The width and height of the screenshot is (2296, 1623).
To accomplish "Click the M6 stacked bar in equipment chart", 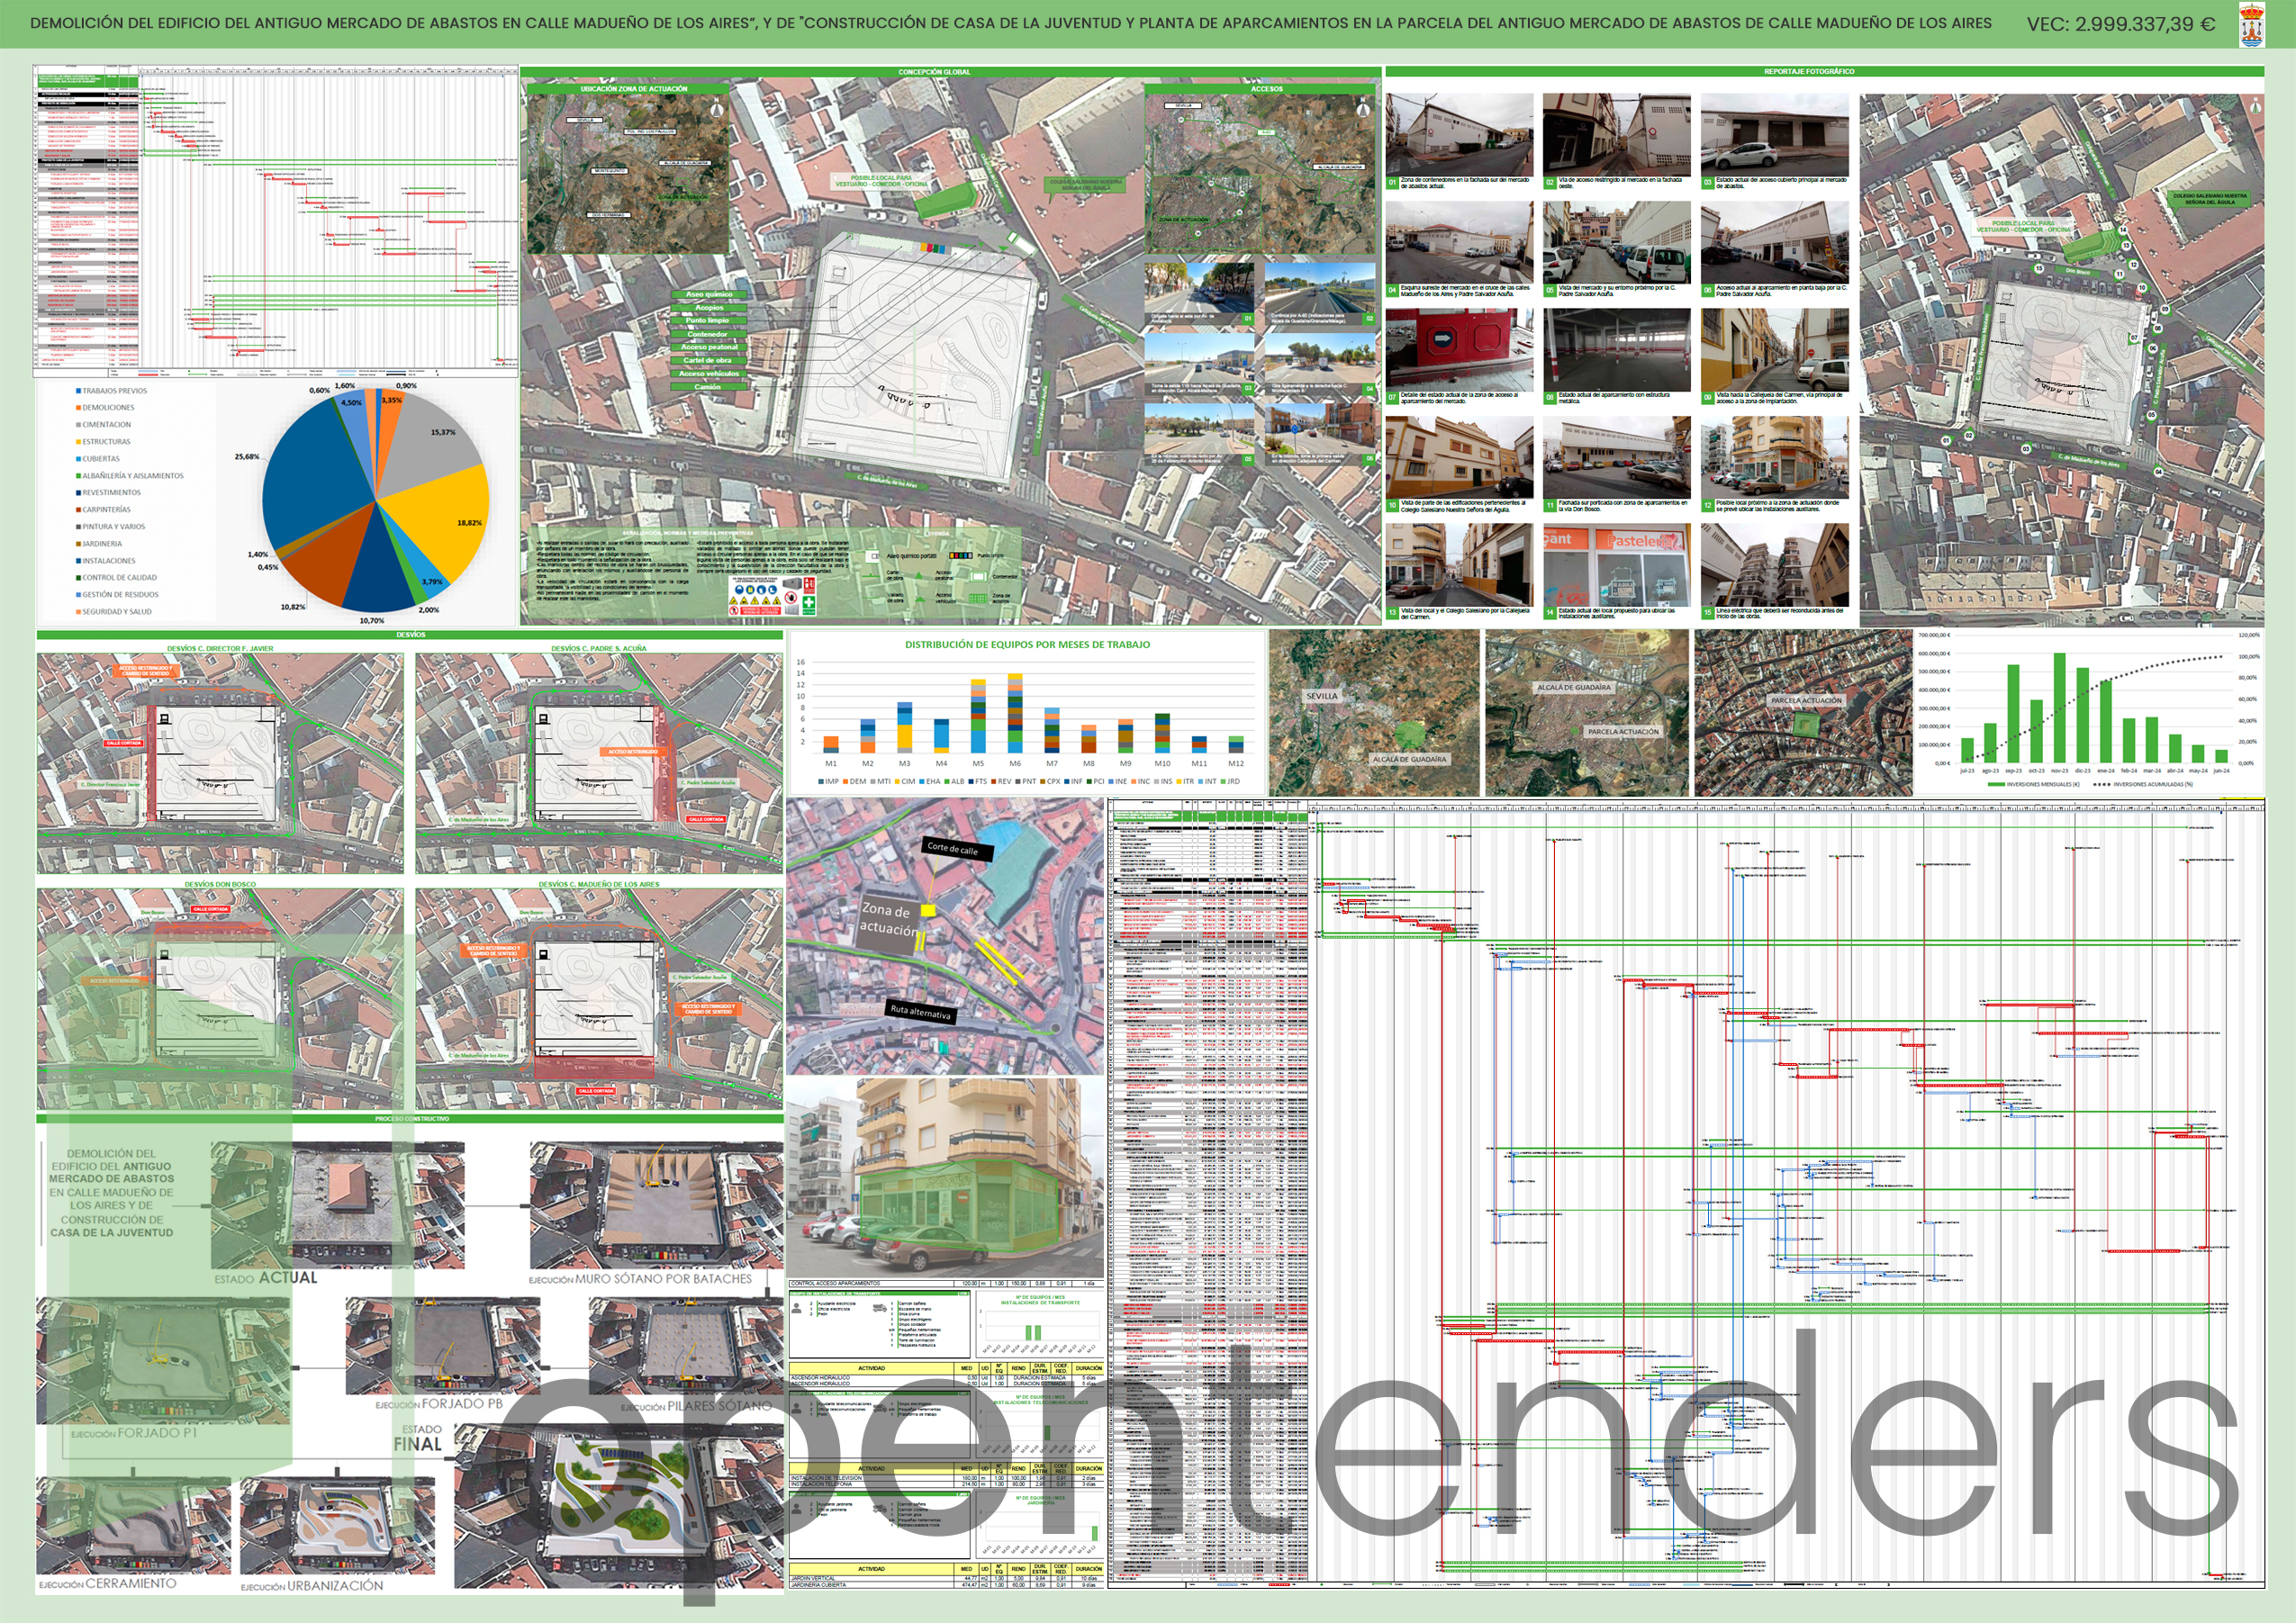I will (x=1016, y=714).
